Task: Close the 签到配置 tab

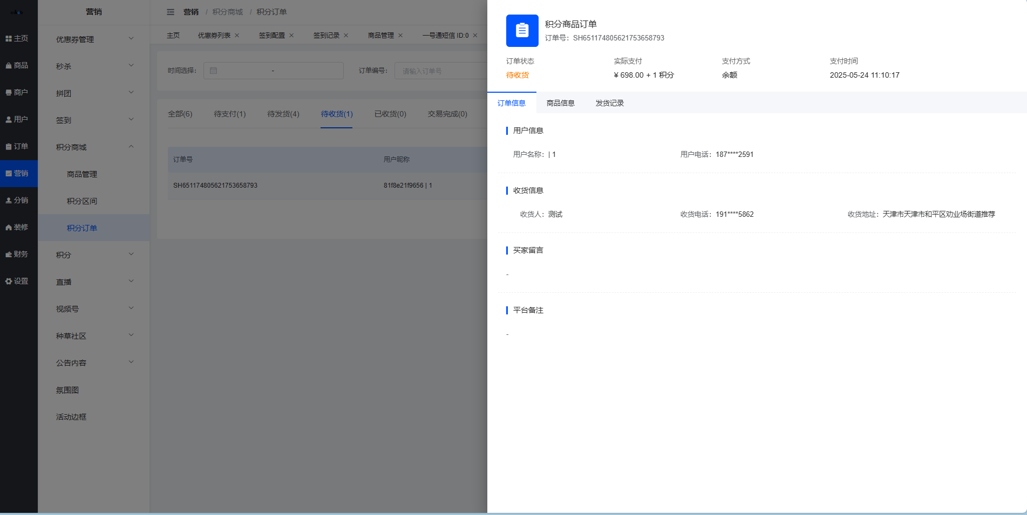Action: point(291,36)
